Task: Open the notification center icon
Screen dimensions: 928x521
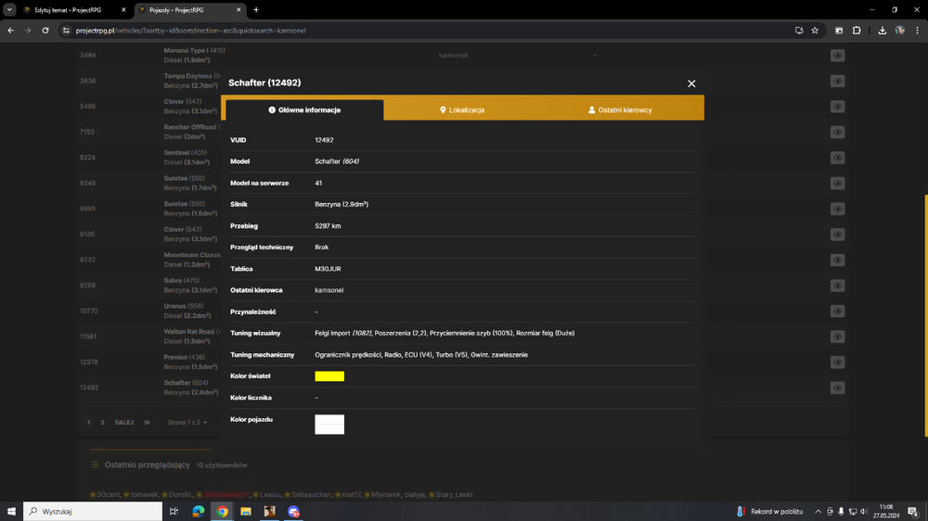Action: pyautogui.click(x=913, y=512)
